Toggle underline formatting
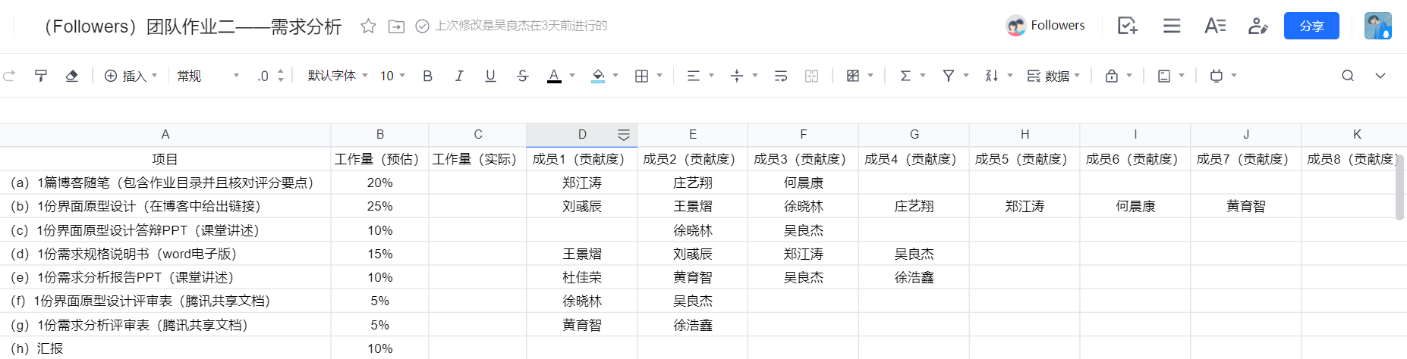The image size is (1407, 359). (490, 76)
